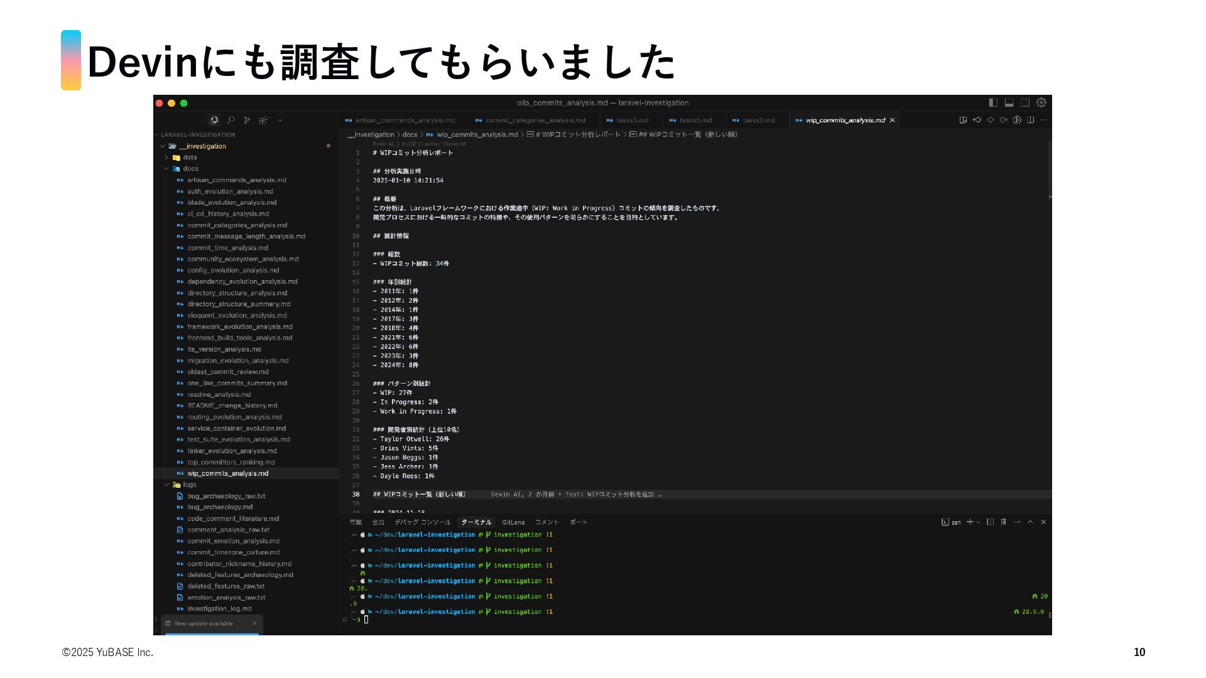The image size is (1206, 678).
Task: Click the Devin AI author code lens
Action: tap(420, 144)
